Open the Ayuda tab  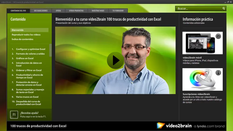click(59, 11)
